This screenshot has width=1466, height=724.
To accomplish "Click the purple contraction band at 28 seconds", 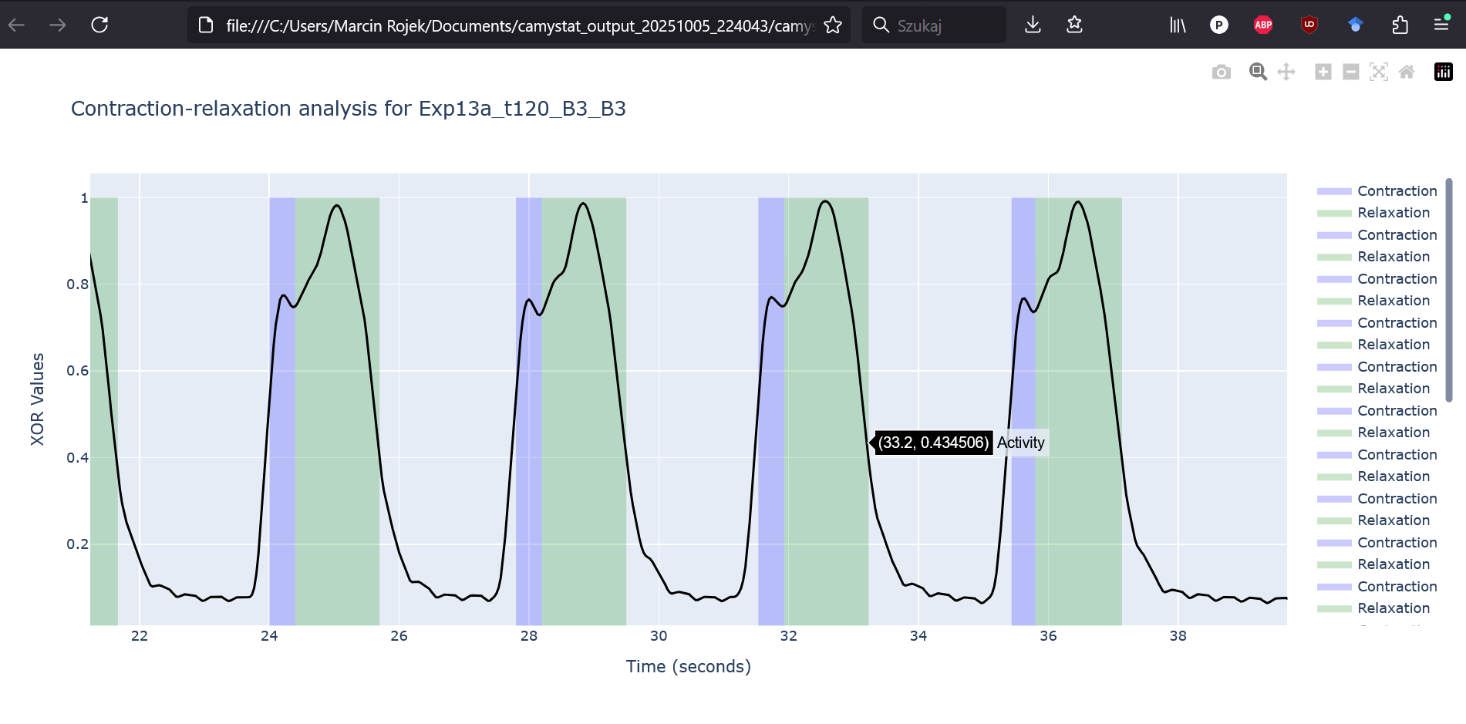I will (x=529, y=411).
